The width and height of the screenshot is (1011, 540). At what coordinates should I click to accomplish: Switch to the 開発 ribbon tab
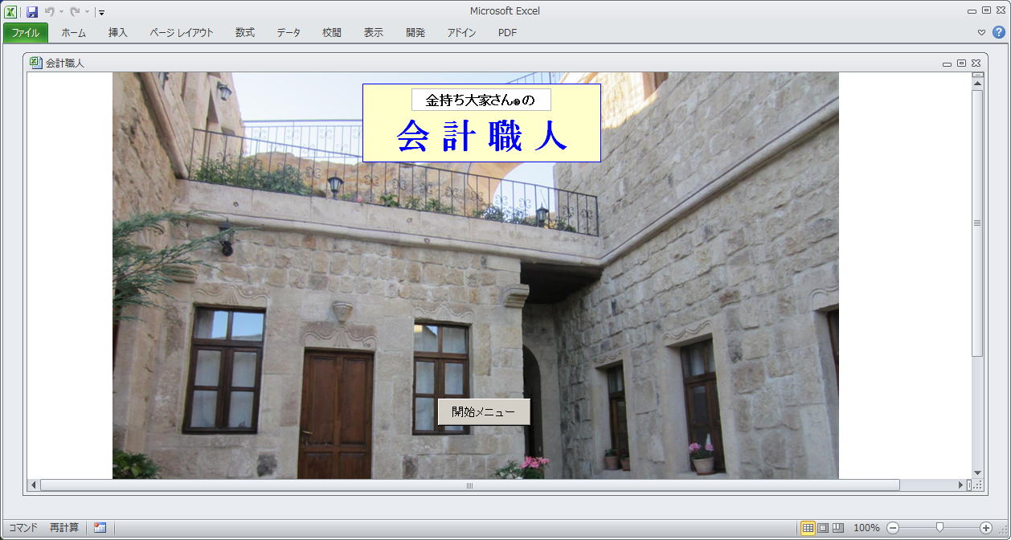pyautogui.click(x=415, y=33)
